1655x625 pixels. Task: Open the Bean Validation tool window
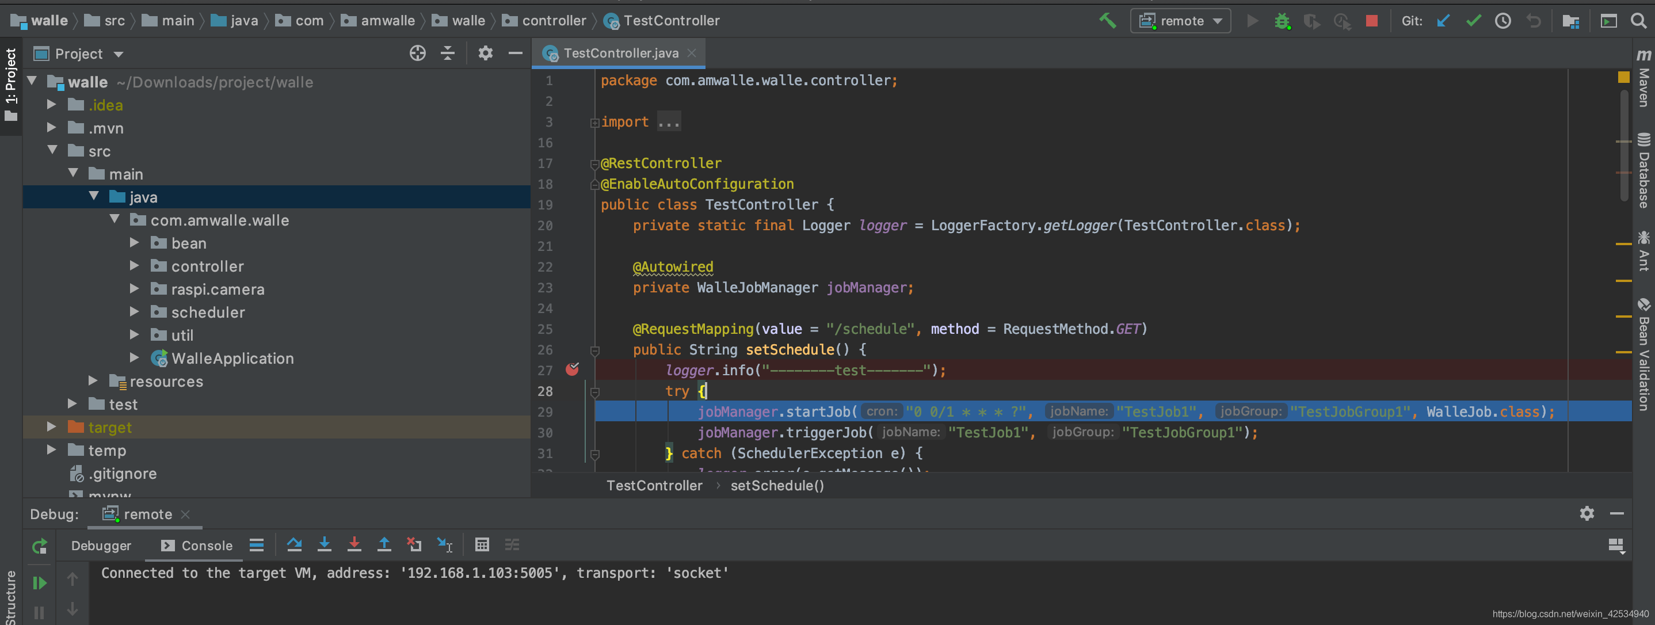pos(1644,355)
